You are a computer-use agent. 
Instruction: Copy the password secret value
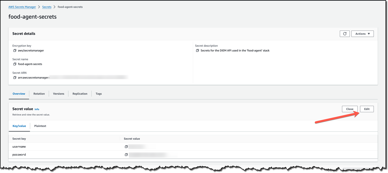126,154
